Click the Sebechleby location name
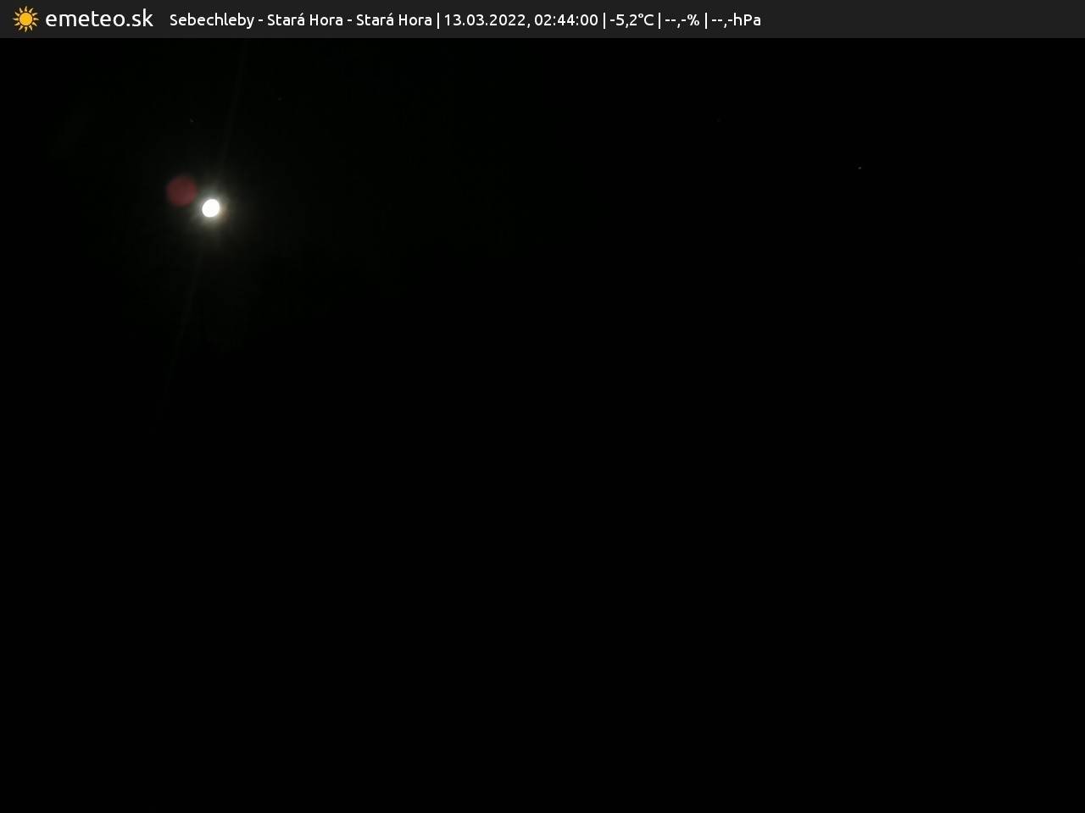The width and height of the screenshot is (1085, 813). point(211,19)
